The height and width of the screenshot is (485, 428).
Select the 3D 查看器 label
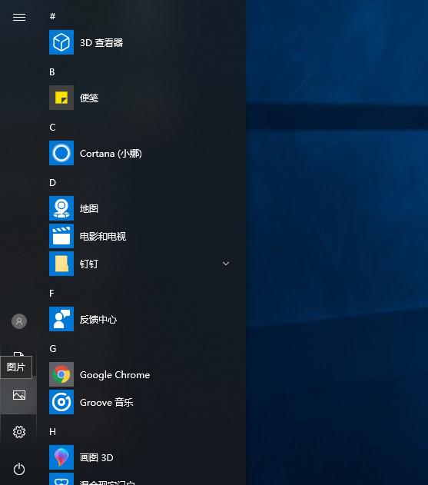(x=101, y=43)
